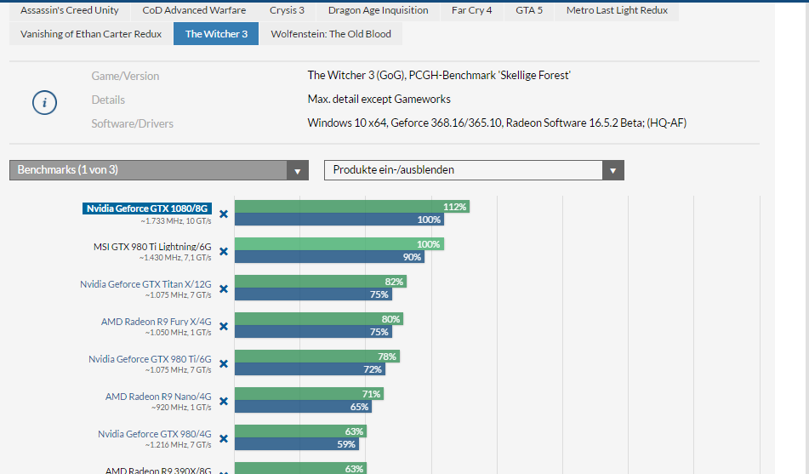This screenshot has height=474, width=809.
Task: Click AMD Radeon R9 Fury X/4G label
Action: coord(157,321)
